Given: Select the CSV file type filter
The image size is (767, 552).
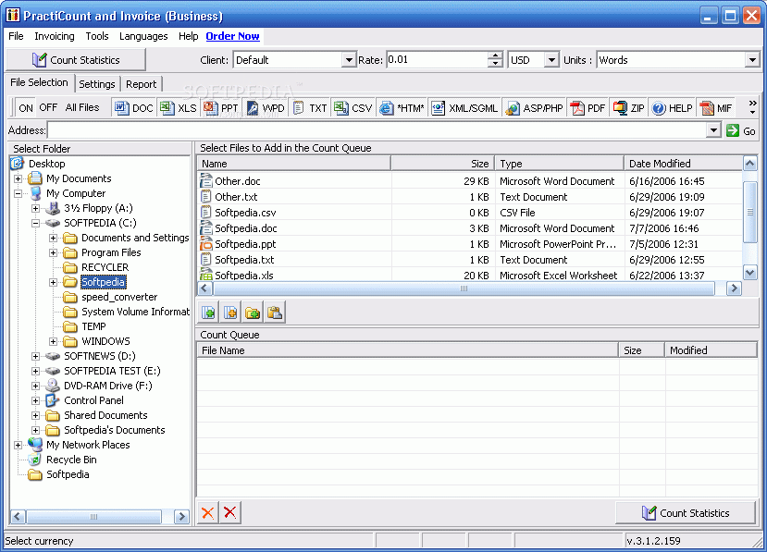Looking at the screenshot, I should (353, 108).
